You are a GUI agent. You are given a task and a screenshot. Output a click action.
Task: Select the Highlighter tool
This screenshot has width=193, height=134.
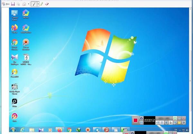41,4
